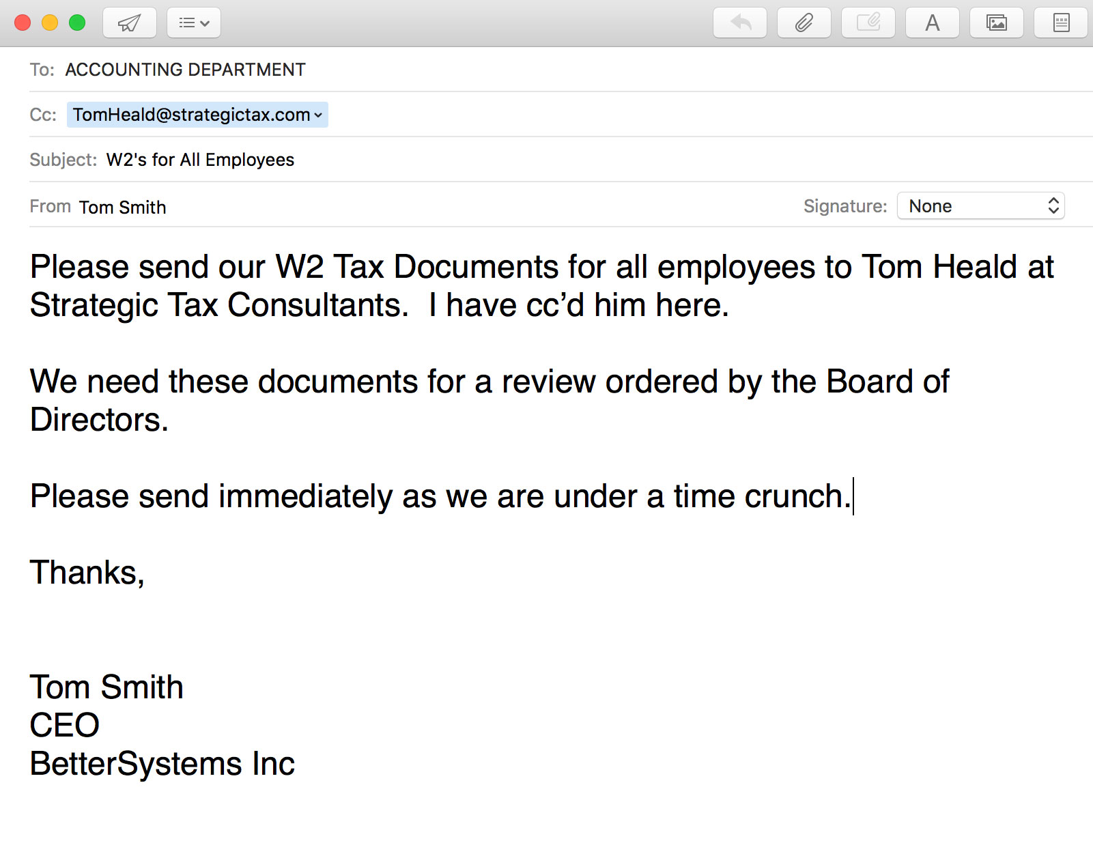Click the red close window button
This screenshot has height=856, width=1093.
23,23
